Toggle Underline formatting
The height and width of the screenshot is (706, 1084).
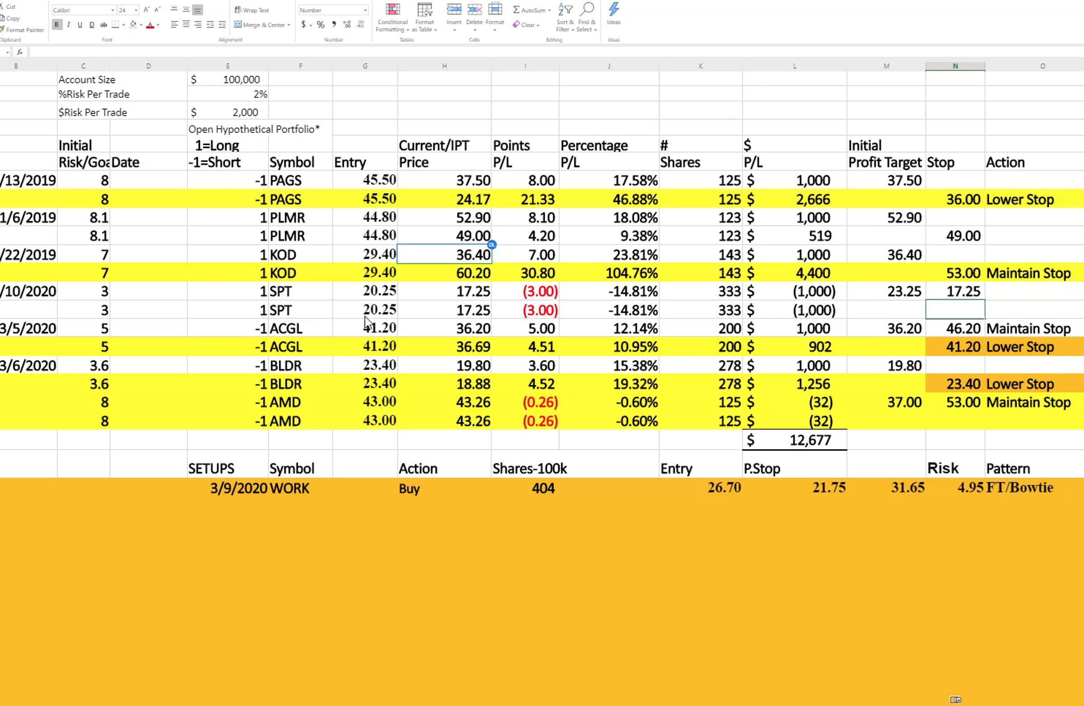(x=79, y=24)
